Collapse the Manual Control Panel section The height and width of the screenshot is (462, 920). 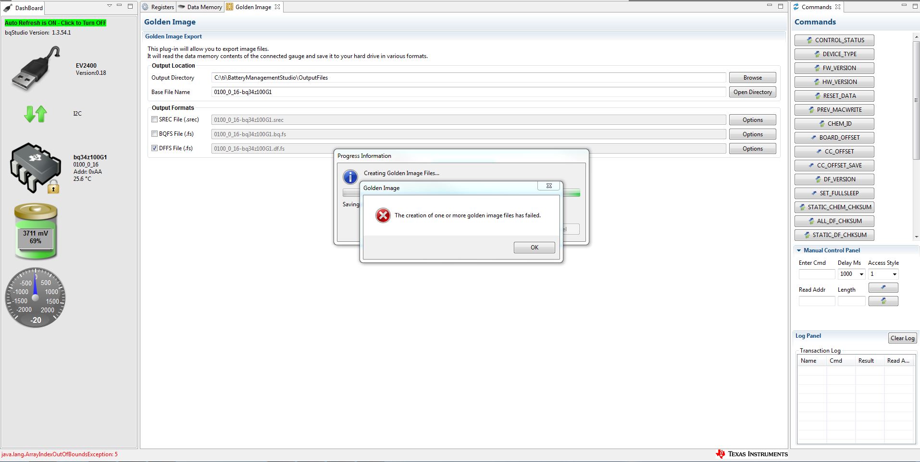[x=799, y=250]
